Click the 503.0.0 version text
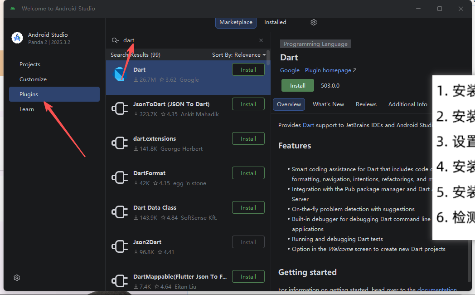 pos(330,86)
